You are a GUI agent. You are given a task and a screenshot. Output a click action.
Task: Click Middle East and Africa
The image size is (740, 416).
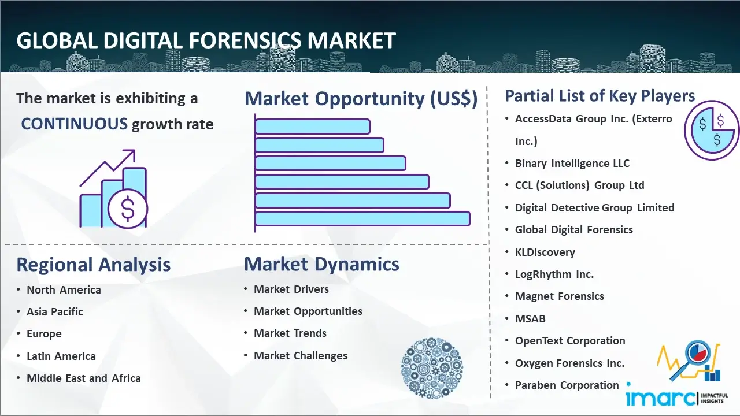pyautogui.click(x=84, y=378)
